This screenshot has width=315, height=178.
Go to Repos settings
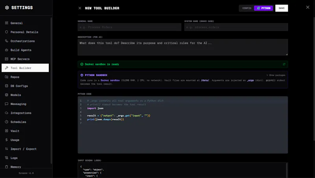coord(25,77)
